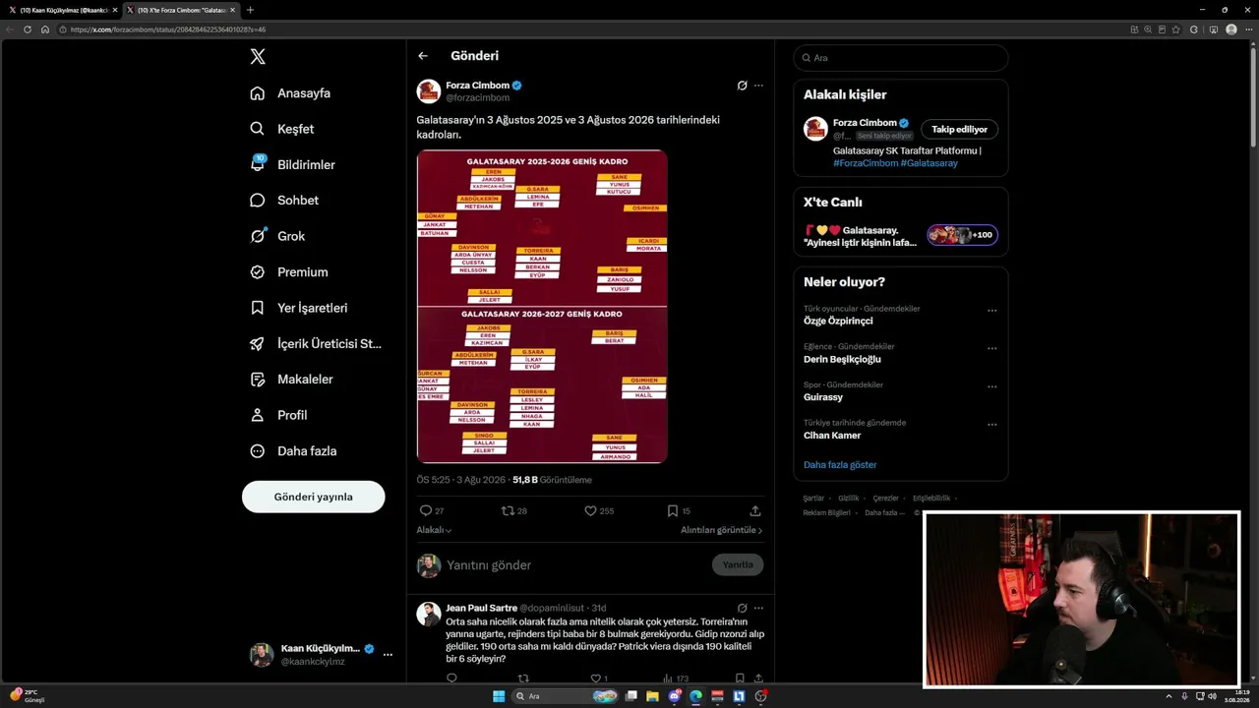Open İçerik Üreticisi Stüdyosu
Screen dimensions: 1259x708
pyautogui.click(x=316, y=344)
